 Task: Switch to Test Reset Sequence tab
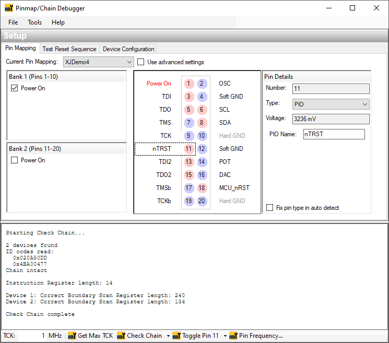[x=69, y=49]
